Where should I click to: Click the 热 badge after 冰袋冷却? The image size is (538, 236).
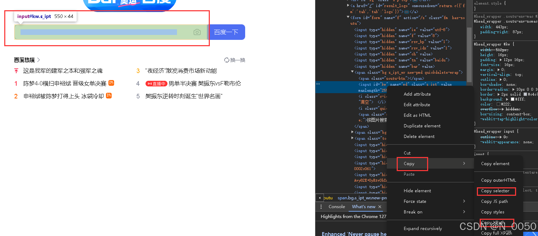[x=109, y=96]
